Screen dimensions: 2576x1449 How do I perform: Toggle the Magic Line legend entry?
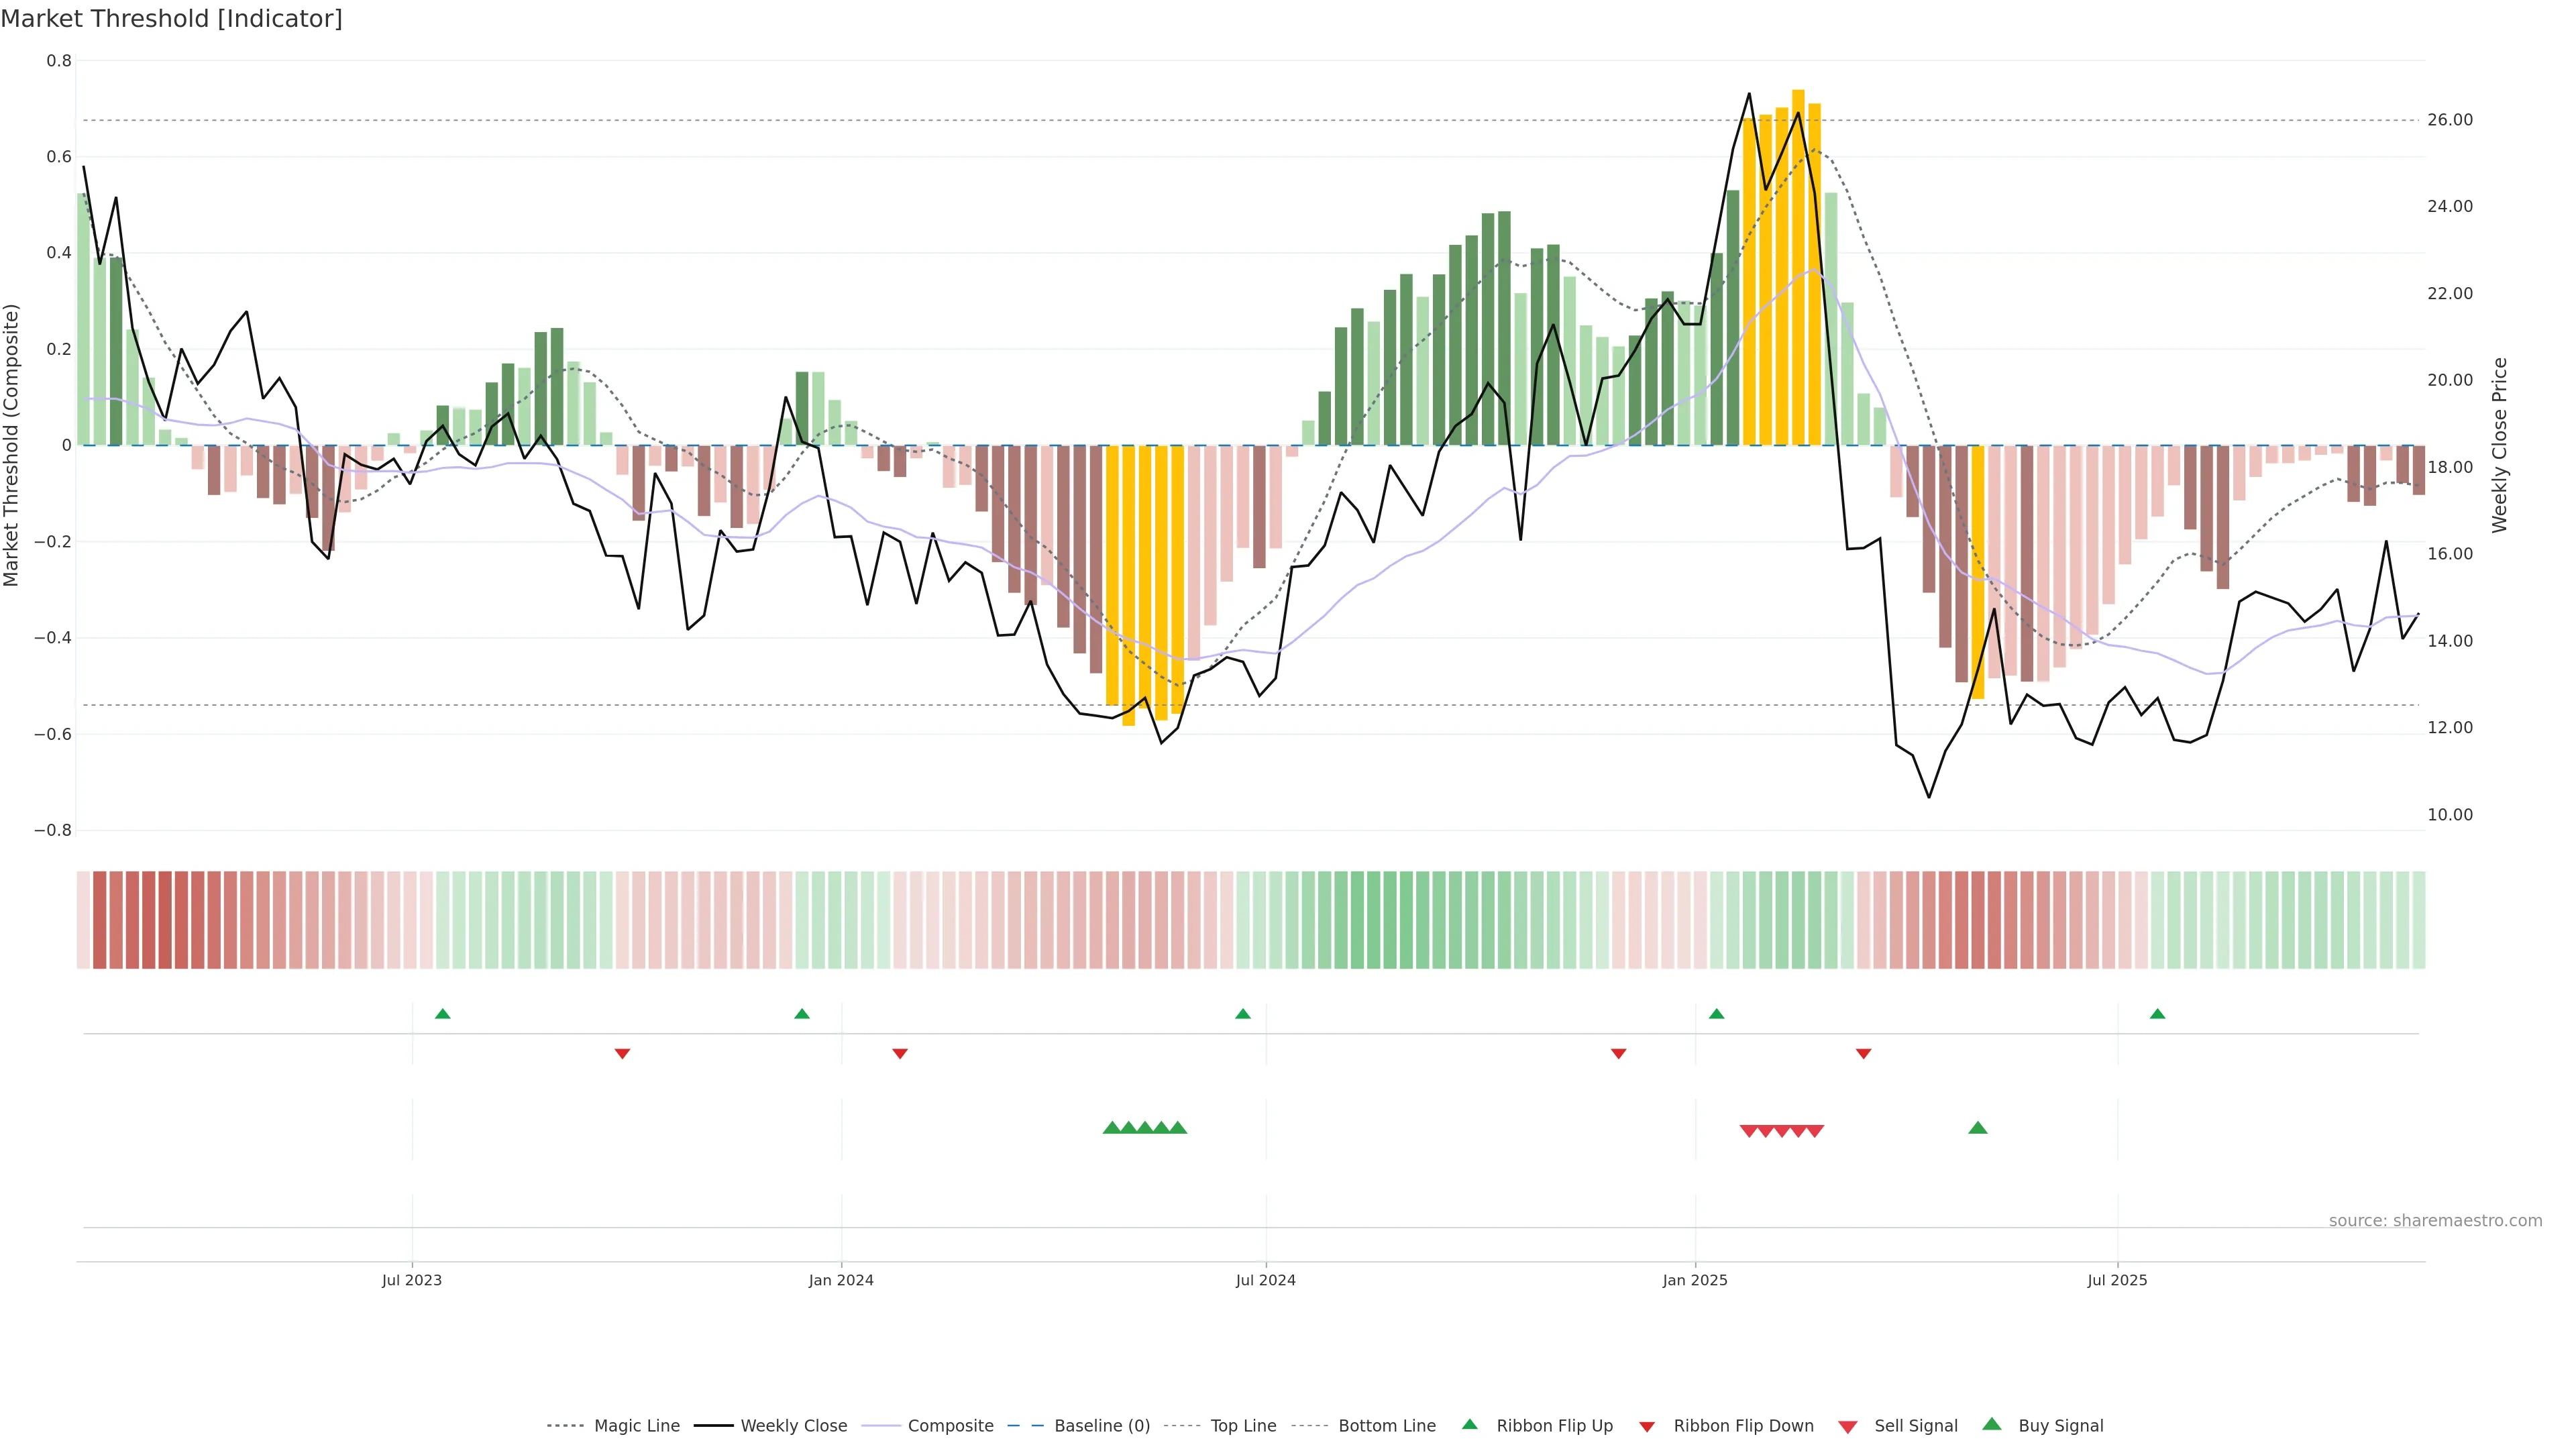click(x=636, y=1426)
